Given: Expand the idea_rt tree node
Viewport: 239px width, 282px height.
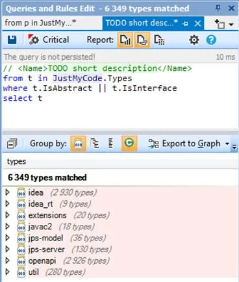Looking at the screenshot, I should (x=7, y=204).
